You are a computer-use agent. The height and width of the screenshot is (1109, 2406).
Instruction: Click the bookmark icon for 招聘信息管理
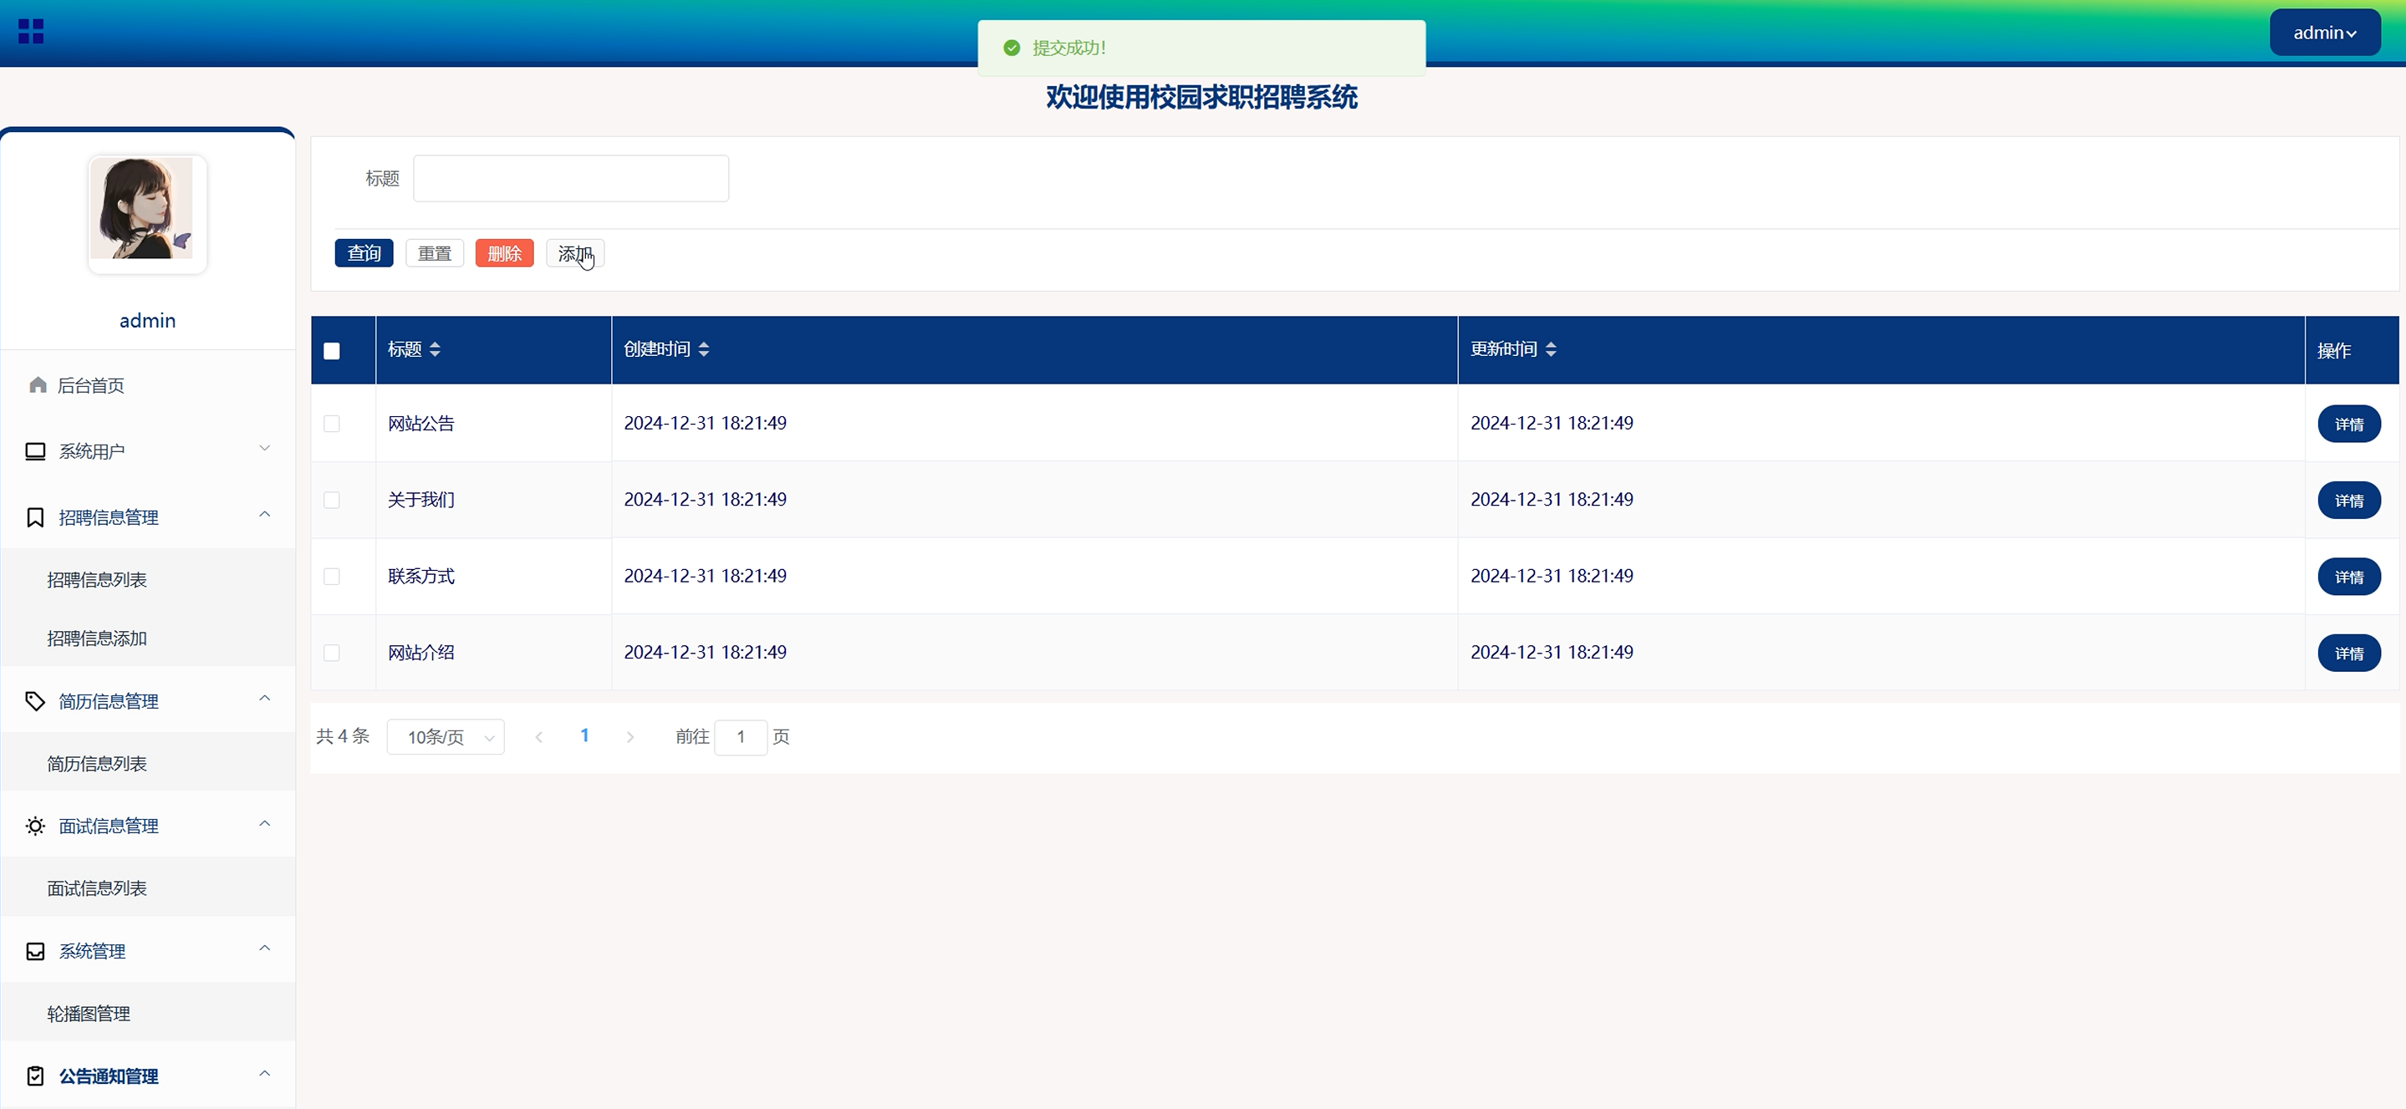[35, 517]
